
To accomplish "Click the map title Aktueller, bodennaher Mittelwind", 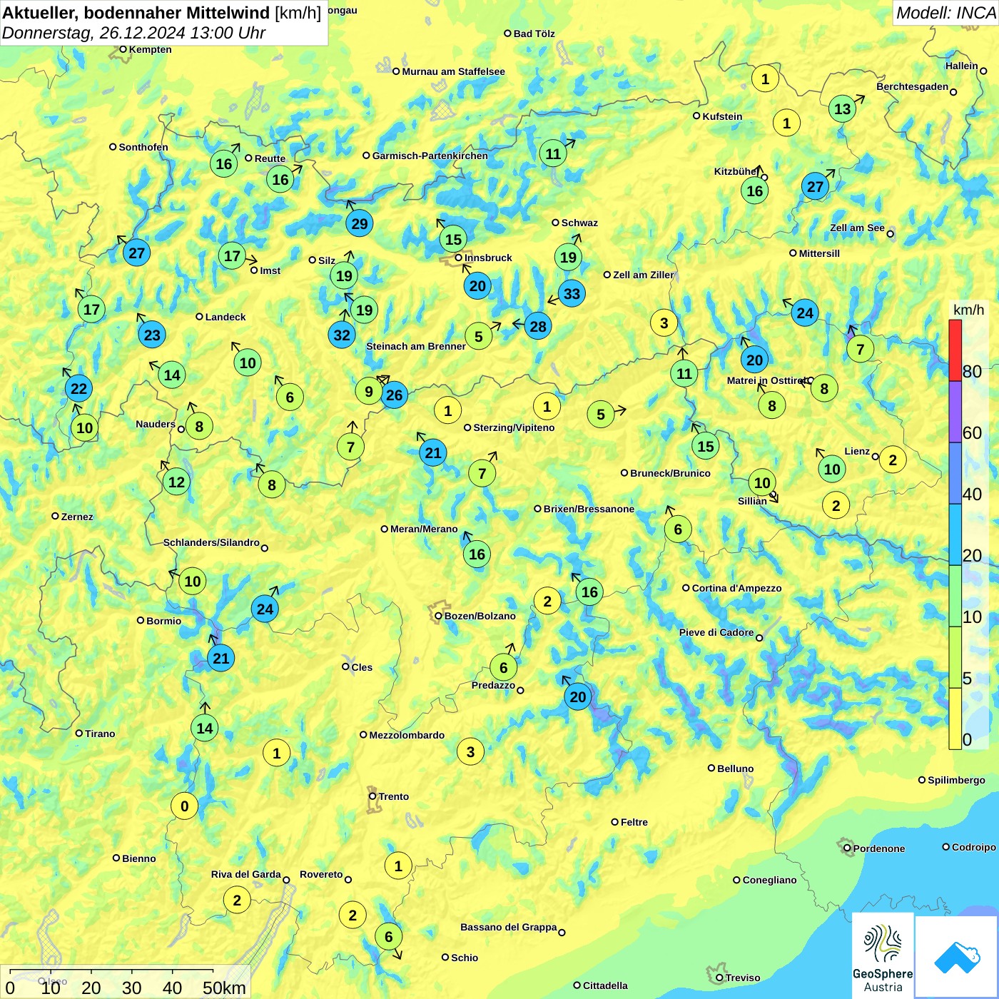I will pos(137,13).
